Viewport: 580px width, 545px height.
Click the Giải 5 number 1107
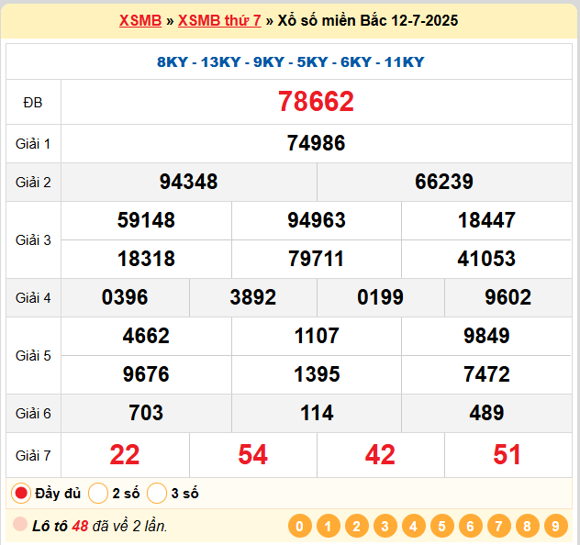click(x=317, y=336)
